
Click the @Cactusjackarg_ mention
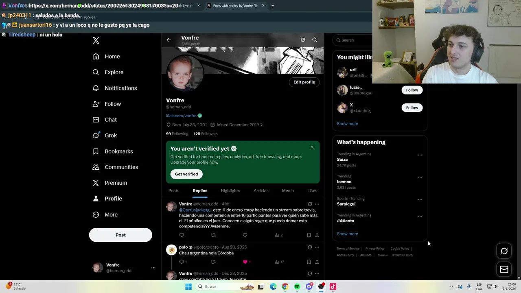tap(195, 210)
